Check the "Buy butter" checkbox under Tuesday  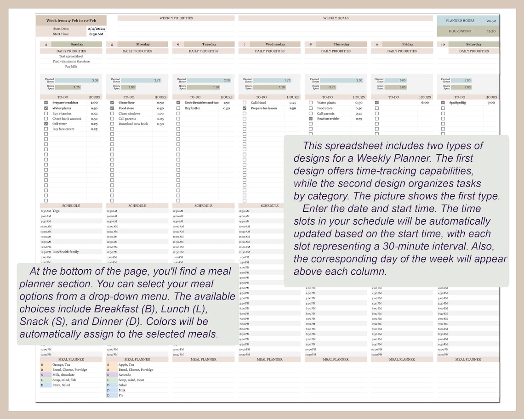click(x=177, y=108)
